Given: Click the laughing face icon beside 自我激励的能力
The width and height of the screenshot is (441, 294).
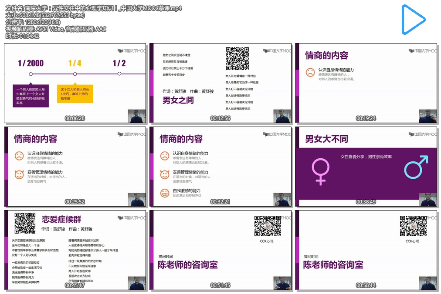Looking at the screenshot, I should click(x=165, y=193).
